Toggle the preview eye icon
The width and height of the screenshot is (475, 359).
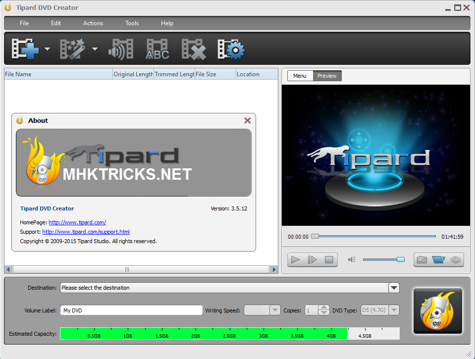(456, 260)
